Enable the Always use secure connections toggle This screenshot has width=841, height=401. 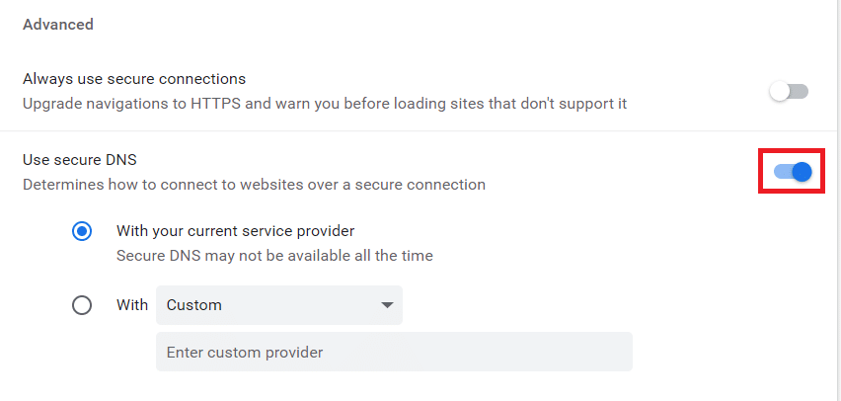click(789, 91)
